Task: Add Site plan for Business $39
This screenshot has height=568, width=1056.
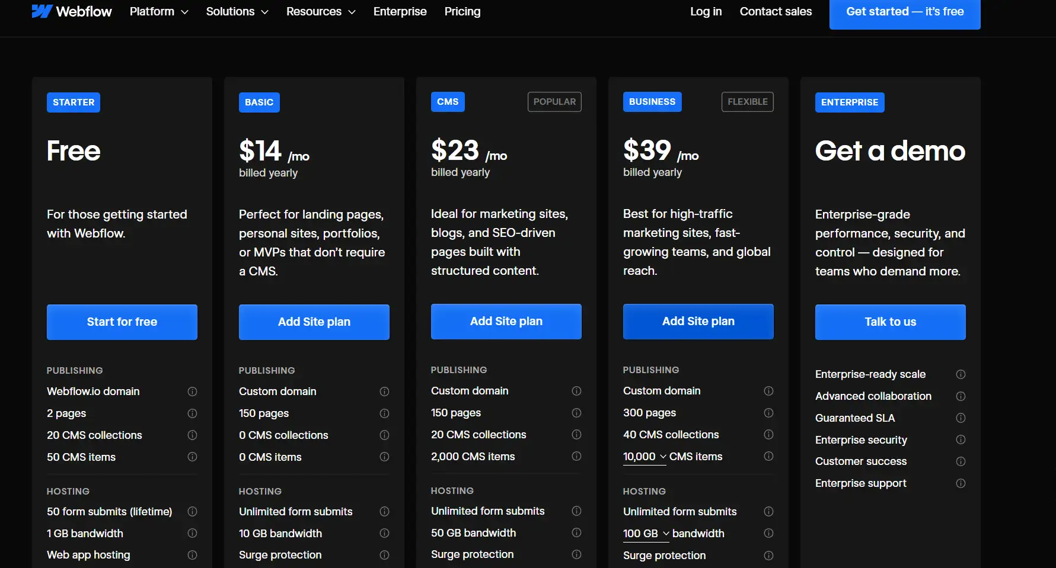Action: point(698,322)
